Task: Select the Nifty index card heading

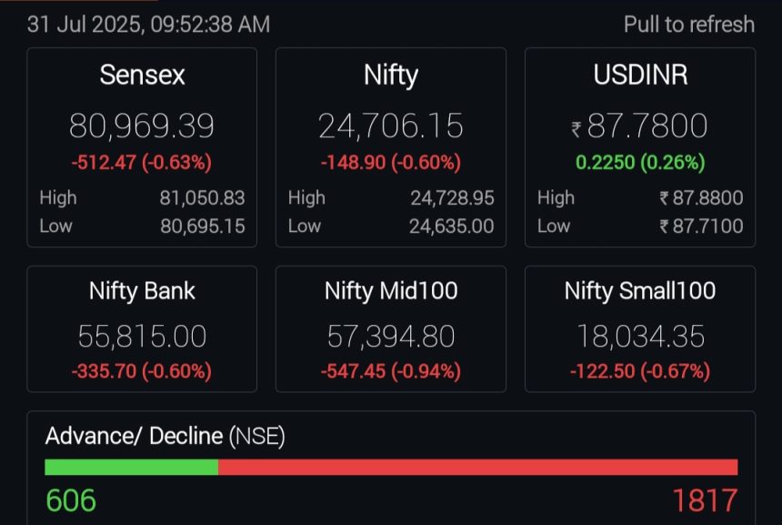Action: (x=390, y=76)
